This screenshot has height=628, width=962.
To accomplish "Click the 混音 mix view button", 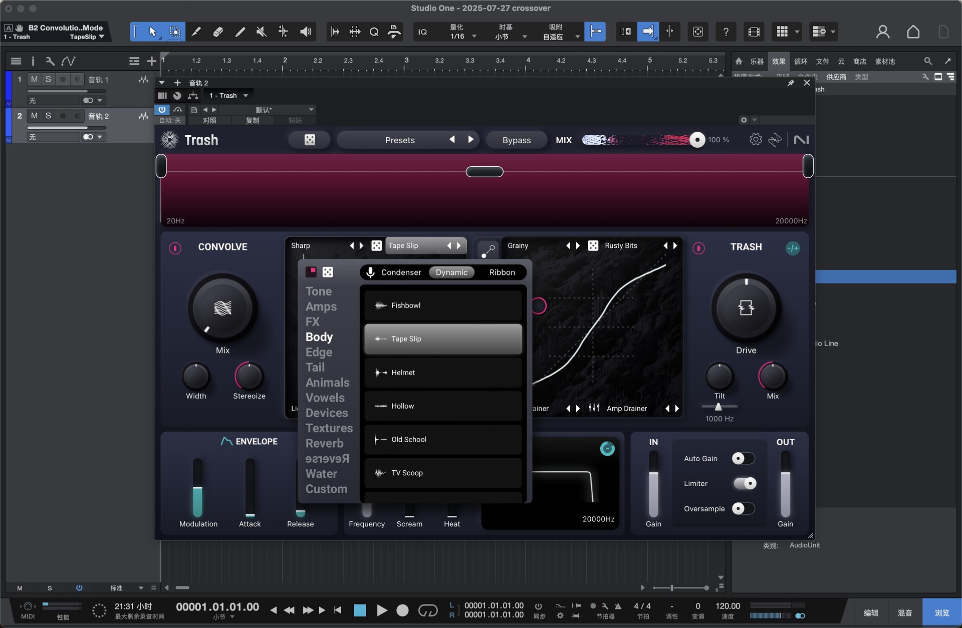I will point(904,612).
